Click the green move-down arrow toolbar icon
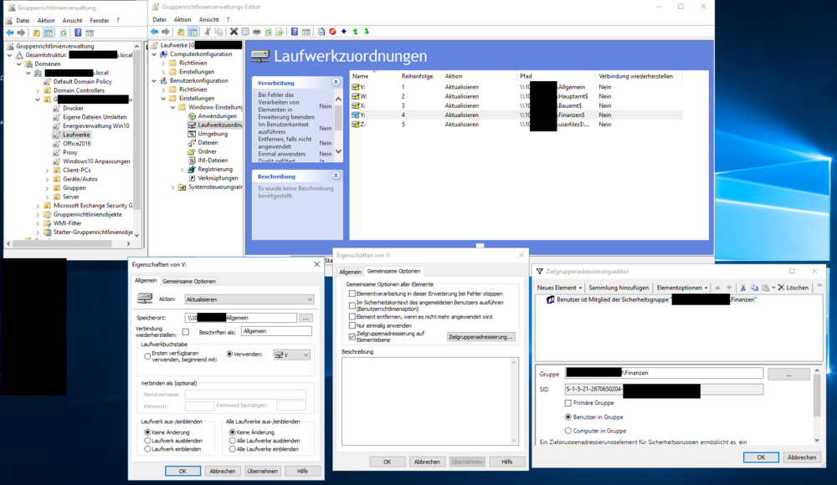Screen dimensions: 837x485 pos(367,32)
